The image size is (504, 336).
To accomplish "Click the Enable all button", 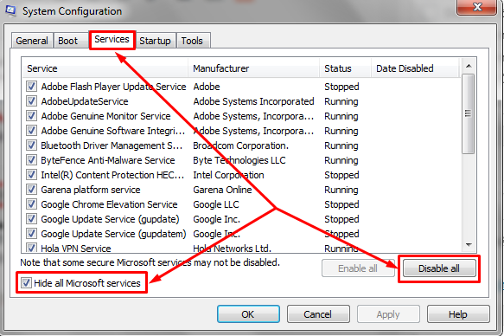I will [x=358, y=268].
